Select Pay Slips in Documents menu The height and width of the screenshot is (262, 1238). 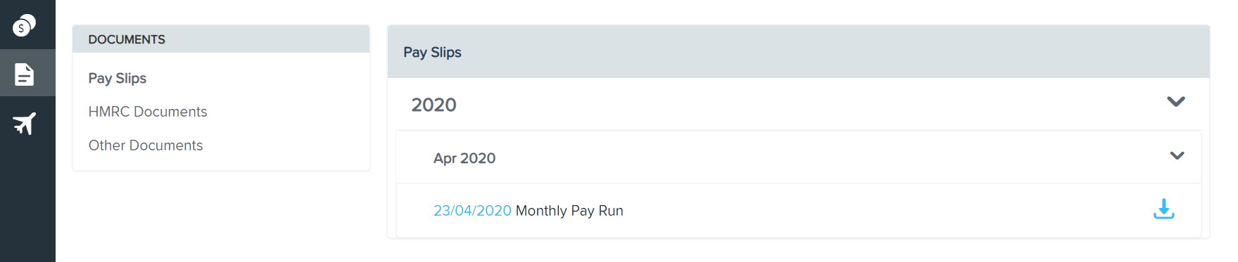coord(117,78)
